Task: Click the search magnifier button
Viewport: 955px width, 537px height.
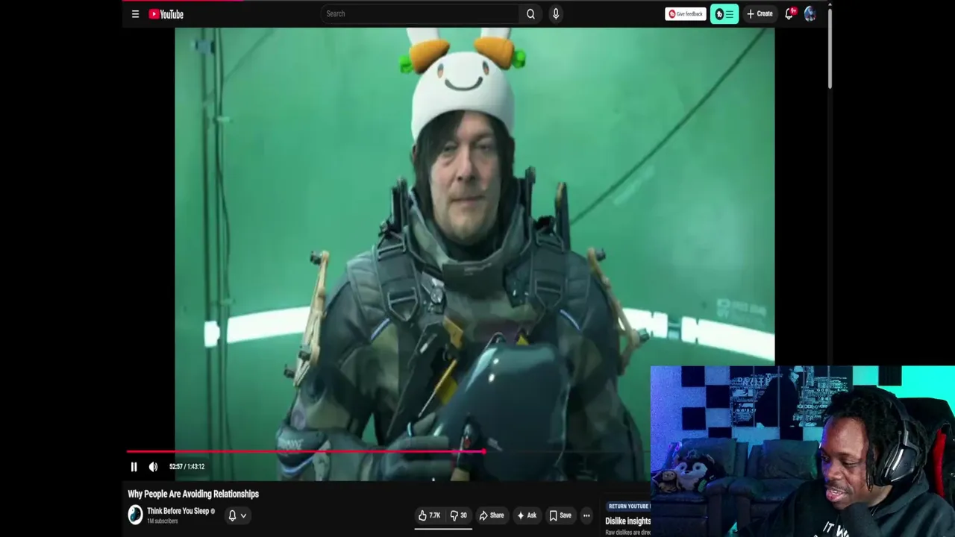Action: (530, 14)
